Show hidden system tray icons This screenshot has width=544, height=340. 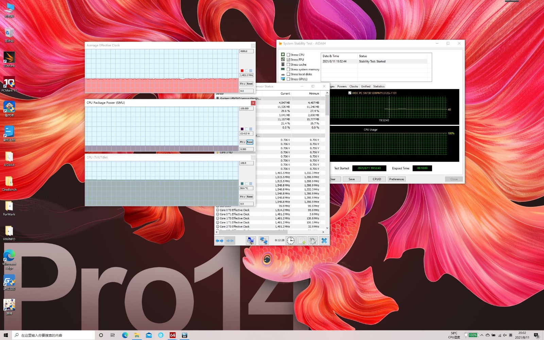click(482, 335)
